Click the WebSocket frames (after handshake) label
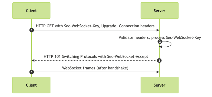 click(95, 68)
